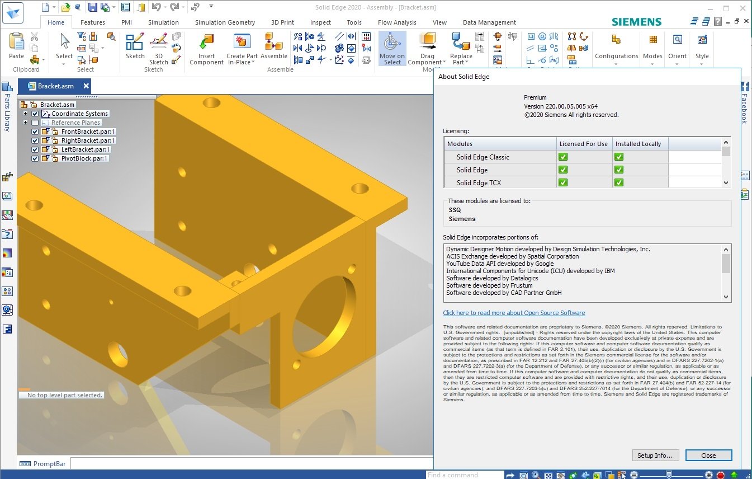Open the Open Source Software link
752x479 pixels.
pos(514,313)
